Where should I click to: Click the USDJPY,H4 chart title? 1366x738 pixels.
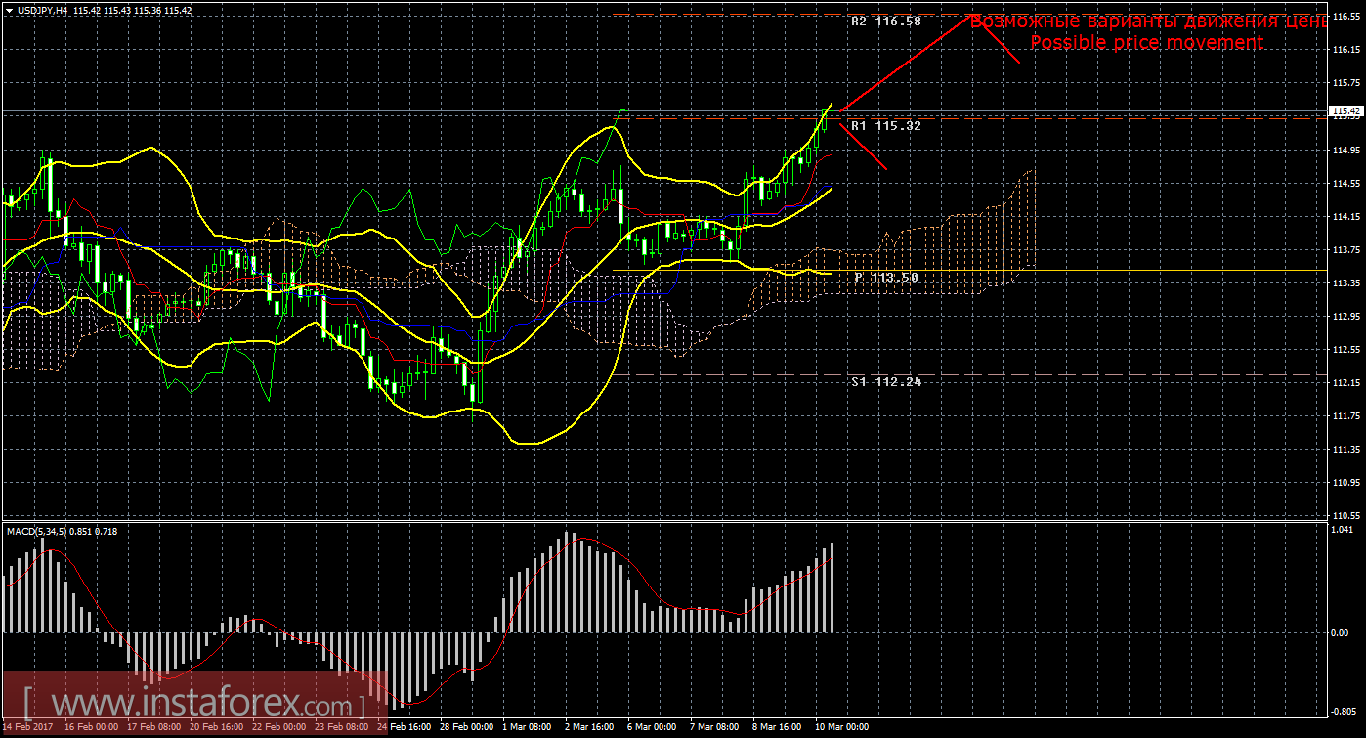click(41, 10)
